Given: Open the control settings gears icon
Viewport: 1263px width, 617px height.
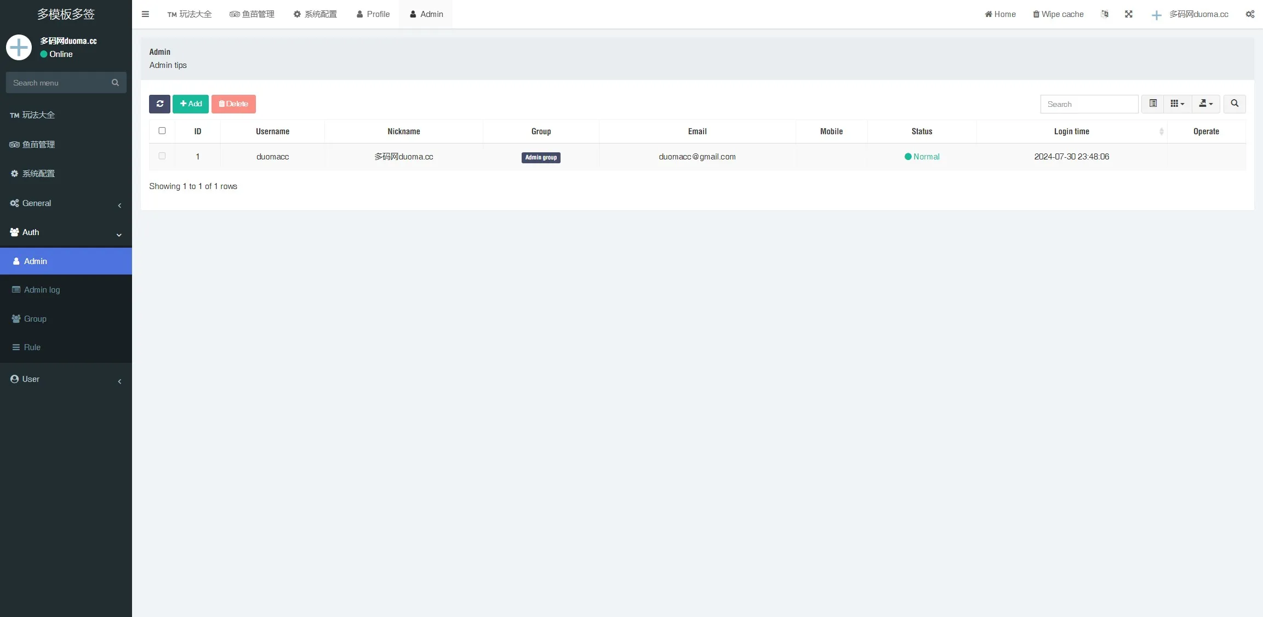Looking at the screenshot, I should point(1249,14).
